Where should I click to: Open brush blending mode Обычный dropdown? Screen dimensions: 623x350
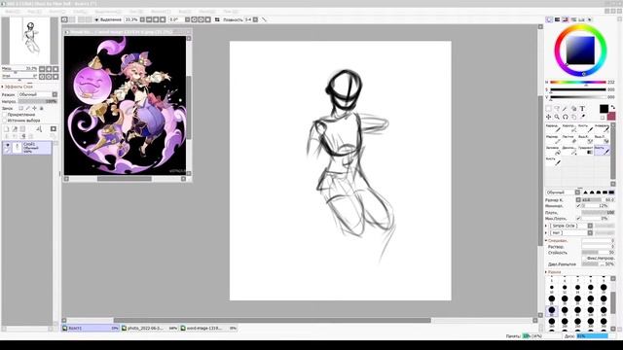click(x=577, y=192)
